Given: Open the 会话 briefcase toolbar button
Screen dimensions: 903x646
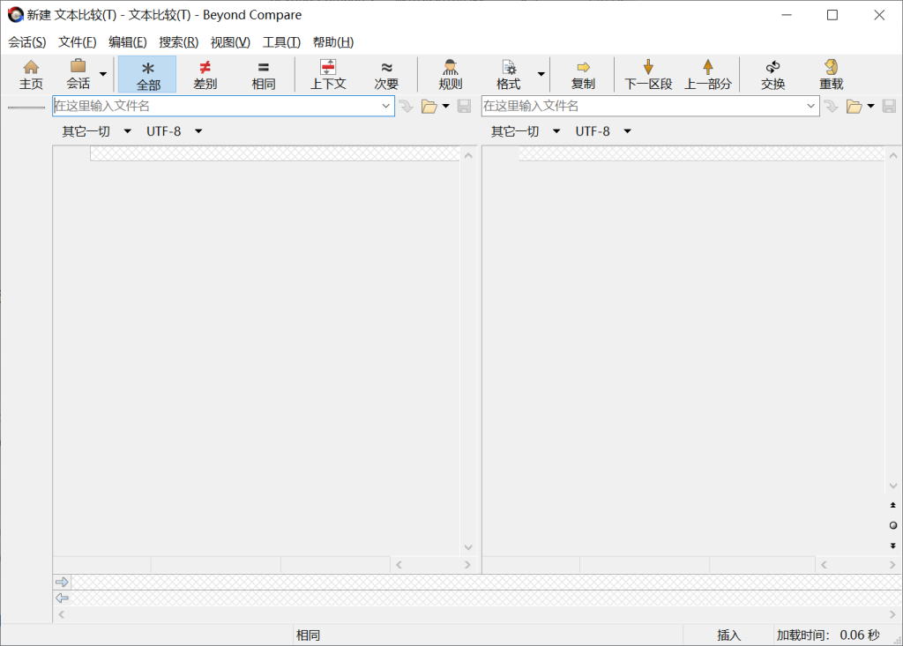Looking at the screenshot, I should (78, 75).
